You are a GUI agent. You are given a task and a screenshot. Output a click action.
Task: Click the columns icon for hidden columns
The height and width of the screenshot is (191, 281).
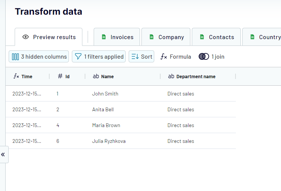[15, 57]
